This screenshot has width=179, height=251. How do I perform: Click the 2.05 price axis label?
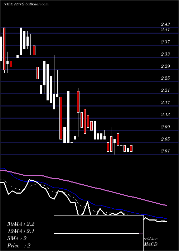point(165,139)
